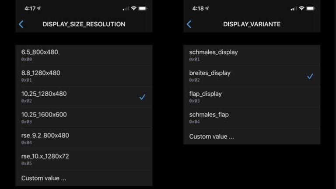The width and height of the screenshot is (336, 189).
Task: Open Custom value under display variants
Action: [x=212, y=136]
